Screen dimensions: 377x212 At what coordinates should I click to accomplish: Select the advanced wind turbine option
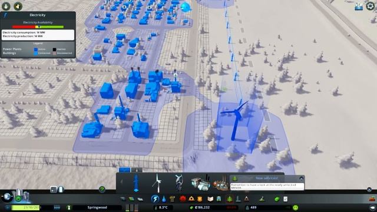pyautogui.click(x=178, y=183)
